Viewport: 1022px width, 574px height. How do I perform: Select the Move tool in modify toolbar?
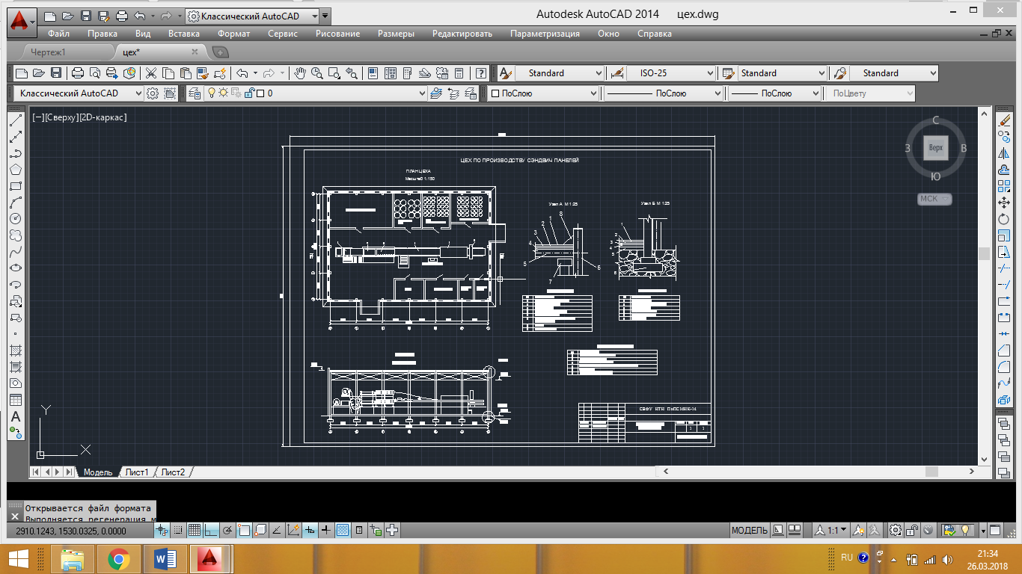1005,203
